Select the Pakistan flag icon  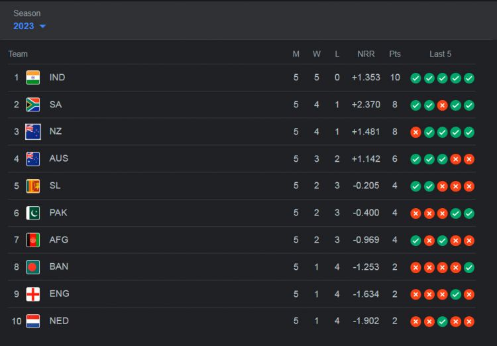33,213
